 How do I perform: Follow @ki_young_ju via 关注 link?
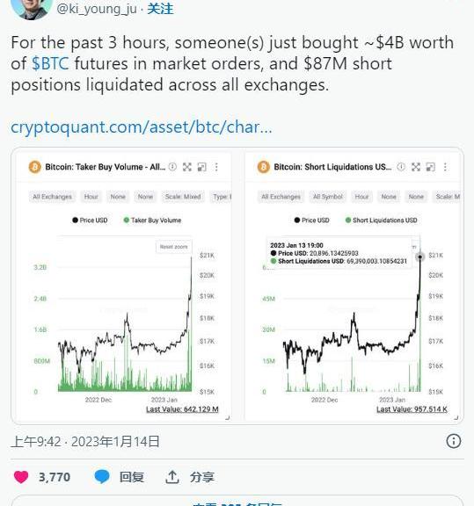[x=160, y=9]
